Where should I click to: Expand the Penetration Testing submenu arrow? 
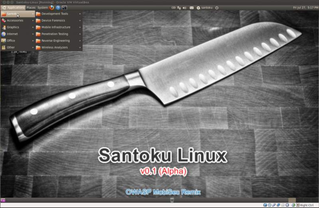coord(80,34)
